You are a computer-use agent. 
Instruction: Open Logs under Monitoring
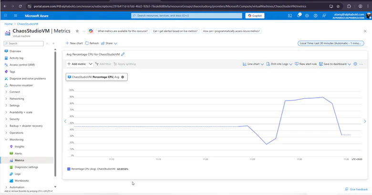click(18, 174)
